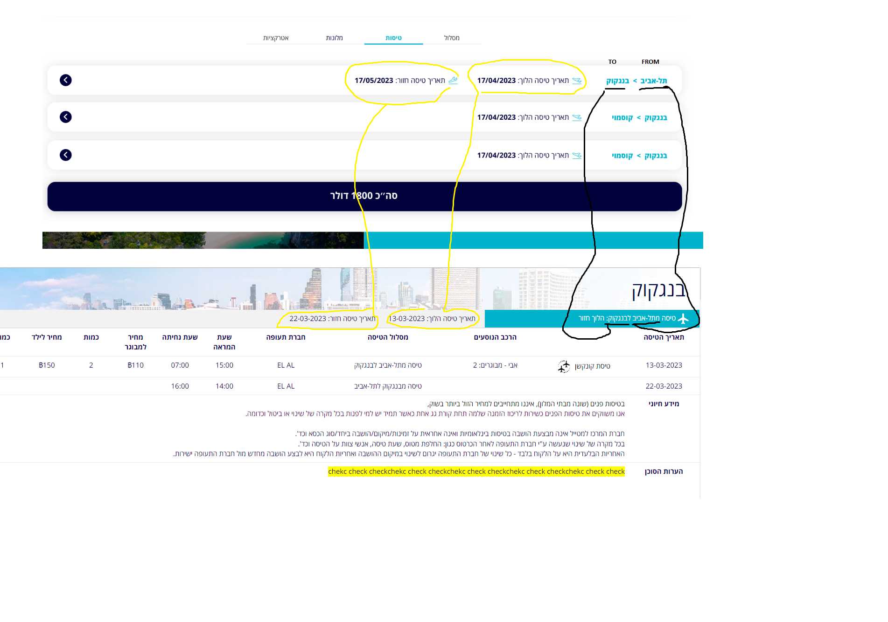Open the מסלול tab
This screenshot has width=888, height=622.
[x=452, y=38]
